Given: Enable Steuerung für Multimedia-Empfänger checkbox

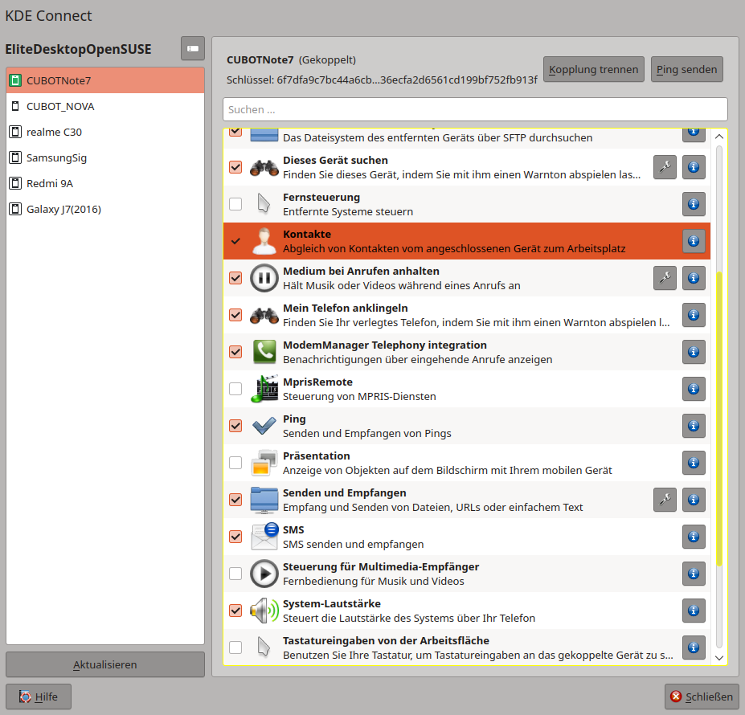Looking at the screenshot, I should click(x=235, y=574).
